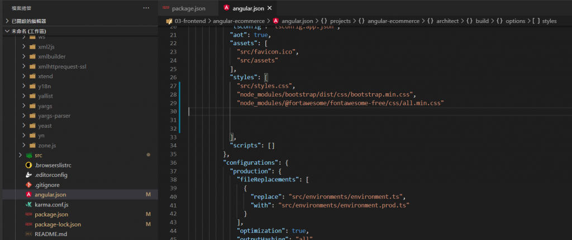Image resolution: width=572 pixels, height=240 pixels.
Task: Click the git icon beside .gitignore
Action: pyautogui.click(x=29, y=185)
